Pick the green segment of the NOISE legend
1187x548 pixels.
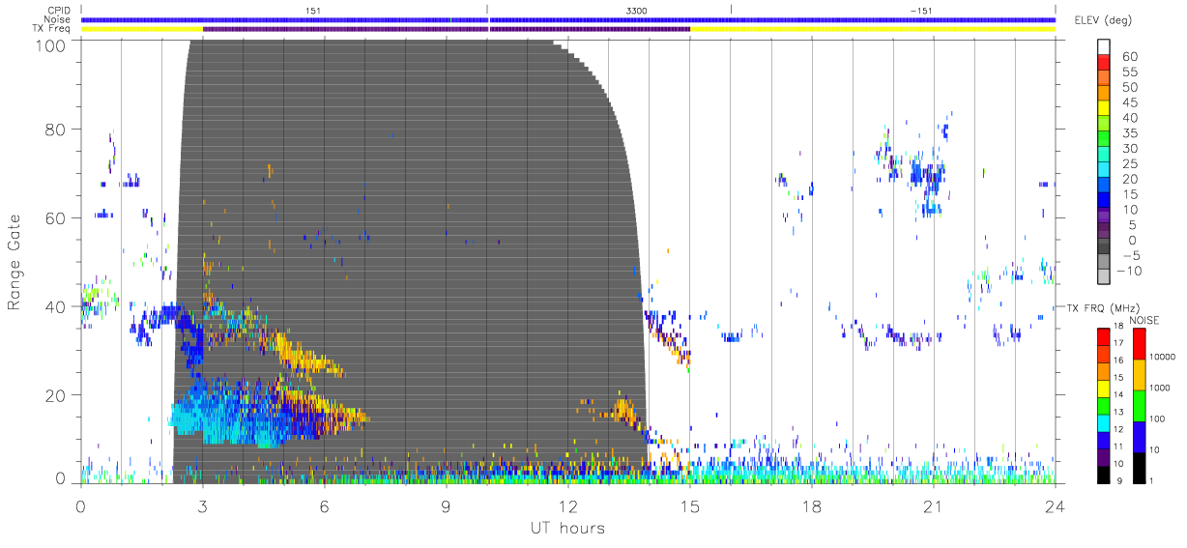click(x=1140, y=405)
